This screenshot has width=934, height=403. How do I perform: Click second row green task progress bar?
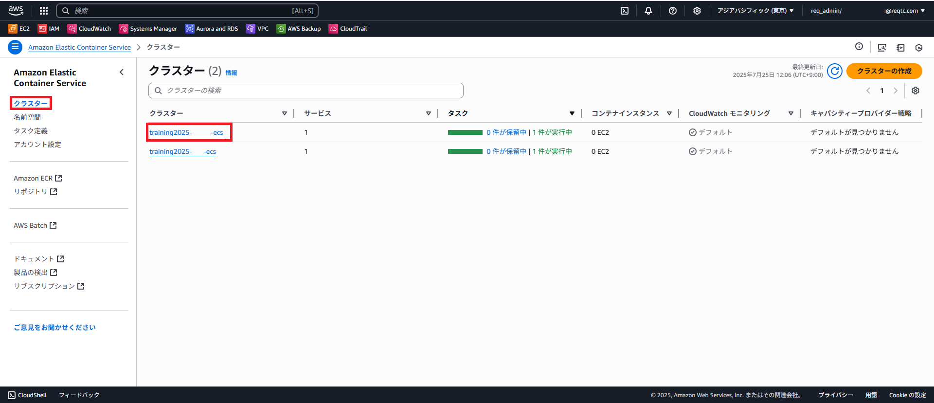pos(465,151)
